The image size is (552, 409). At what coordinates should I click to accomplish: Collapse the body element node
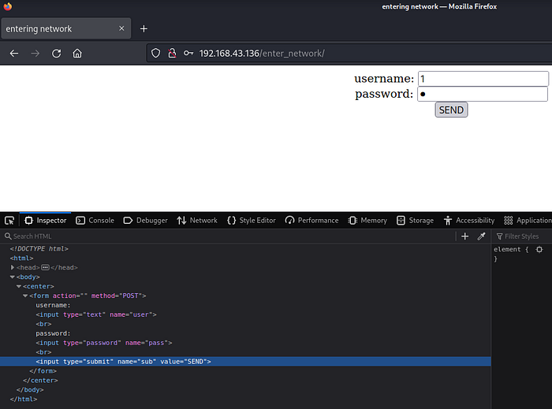(13, 277)
